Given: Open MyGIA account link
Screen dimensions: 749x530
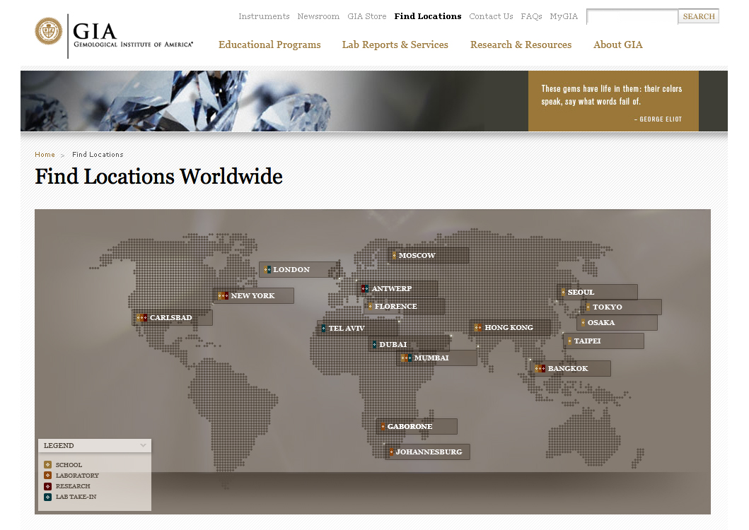Looking at the screenshot, I should tap(564, 16).
